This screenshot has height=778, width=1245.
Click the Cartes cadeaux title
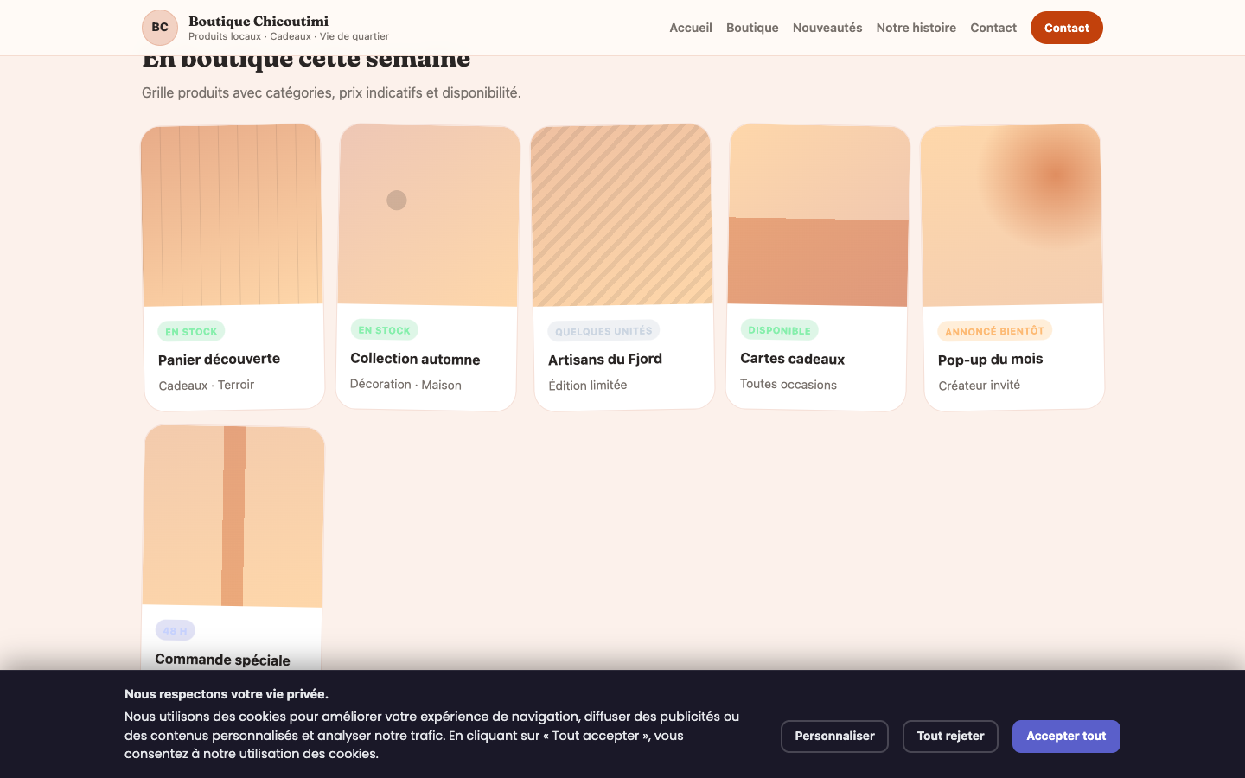tap(792, 359)
